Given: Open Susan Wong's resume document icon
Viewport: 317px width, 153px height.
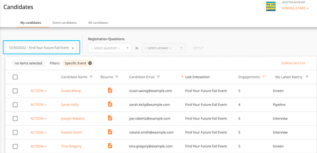Looking at the screenshot, I should click(x=110, y=90).
